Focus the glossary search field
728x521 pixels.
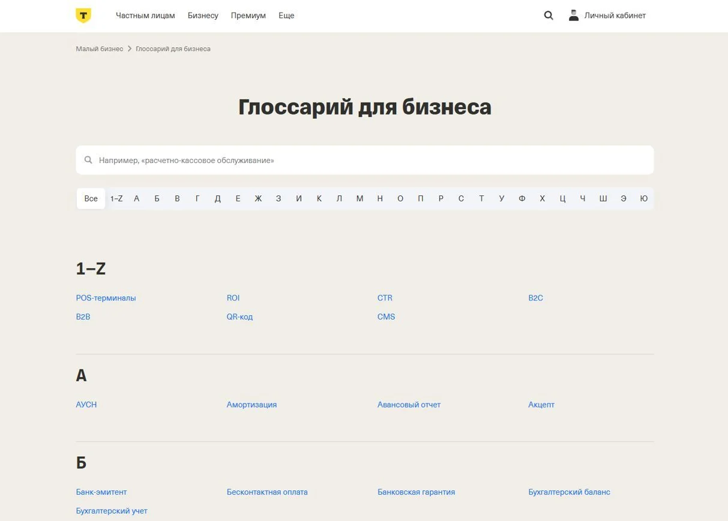click(x=365, y=160)
